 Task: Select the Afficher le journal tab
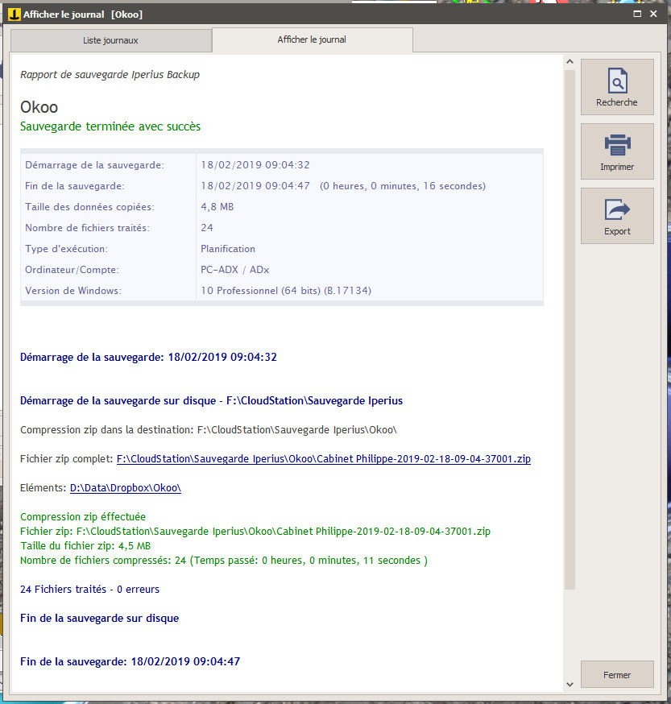312,39
